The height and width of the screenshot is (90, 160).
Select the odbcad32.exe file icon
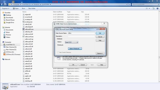pos(23,29)
